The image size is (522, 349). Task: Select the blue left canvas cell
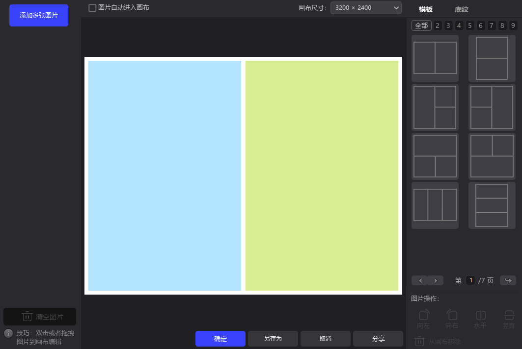click(165, 176)
